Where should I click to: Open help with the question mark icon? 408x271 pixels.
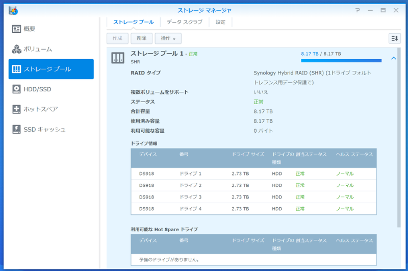[358, 10]
